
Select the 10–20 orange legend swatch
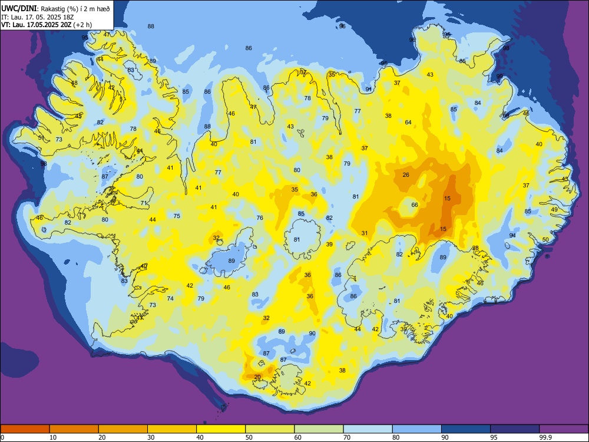pos(74,429)
